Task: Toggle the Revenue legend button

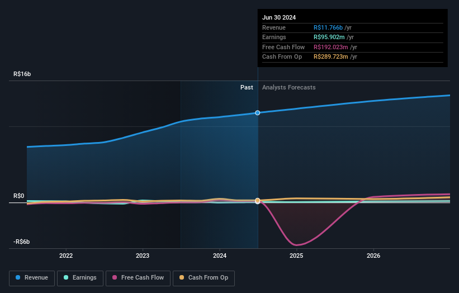Action: [32, 278]
